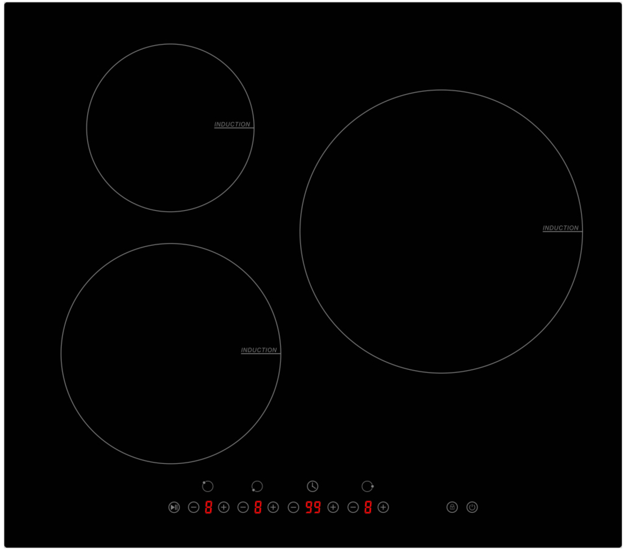This screenshot has width=625, height=550.
Task: Decrease power for the top-left burner
Action: pos(194,508)
